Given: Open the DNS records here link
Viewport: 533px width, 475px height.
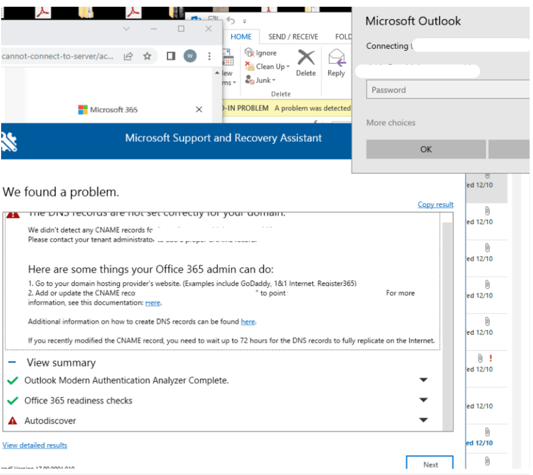Looking at the screenshot, I should click(x=248, y=322).
